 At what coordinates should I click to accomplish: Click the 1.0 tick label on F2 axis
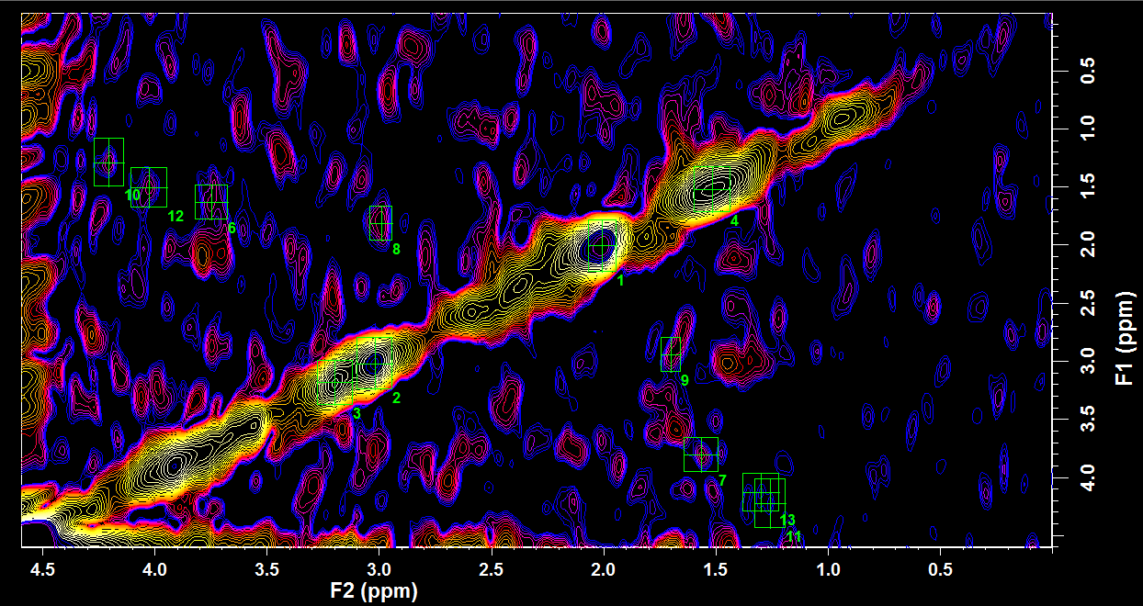(829, 568)
